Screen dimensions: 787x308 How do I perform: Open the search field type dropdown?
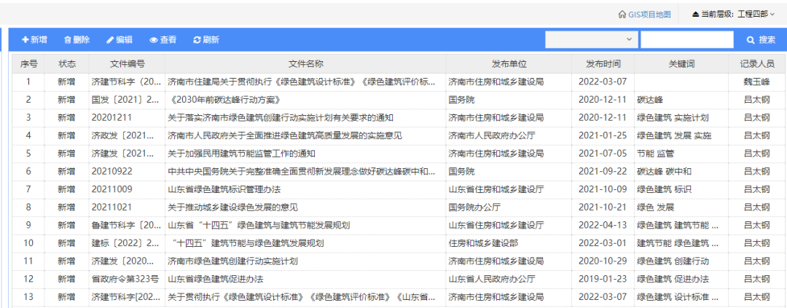click(x=591, y=39)
